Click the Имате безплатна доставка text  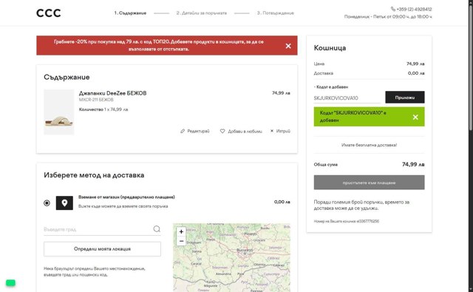pyautogui.click(x=369, y=145)
